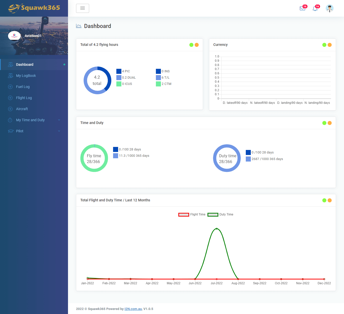Open My LogBook from the sidebar
Screen dimensions: 344x314
tap(25, 76)
